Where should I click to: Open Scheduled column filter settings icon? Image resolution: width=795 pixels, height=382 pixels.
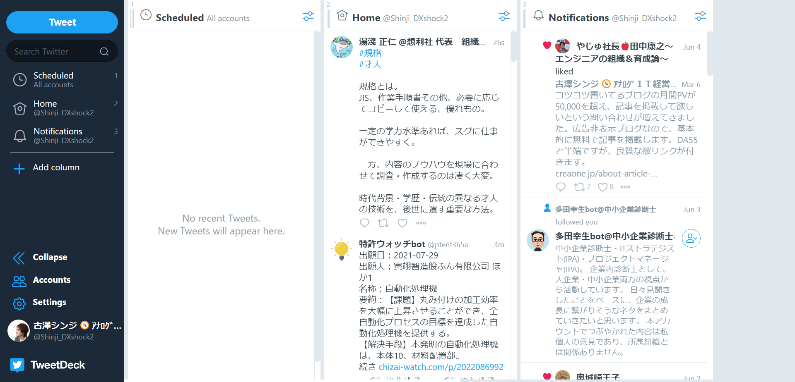coord(308,16)
